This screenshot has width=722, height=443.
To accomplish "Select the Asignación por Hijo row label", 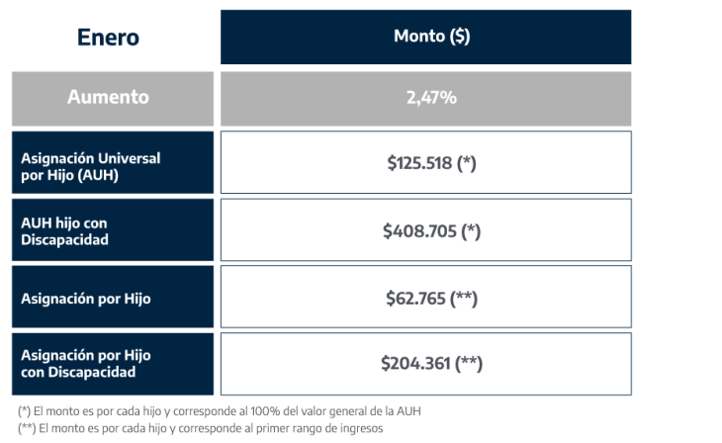I will point(86,298).
